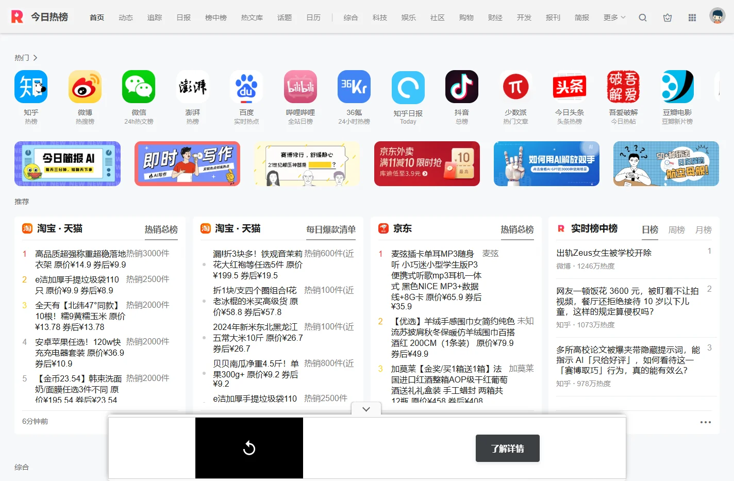The image size is (734, 481).
Task: Go to the 热文库 nav tab
Action: click(252, 18)
